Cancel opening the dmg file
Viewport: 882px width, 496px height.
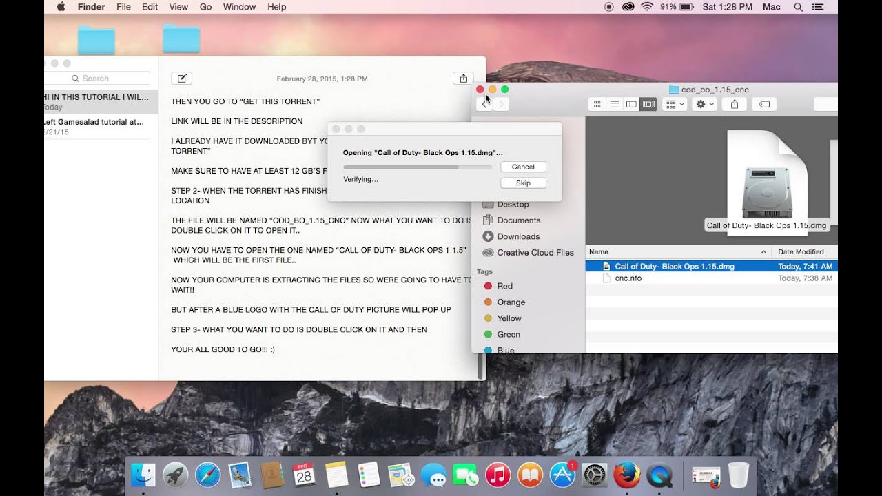click(523, 167)
